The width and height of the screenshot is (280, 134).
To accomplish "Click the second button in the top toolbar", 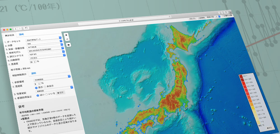I will tap(201, 18).
